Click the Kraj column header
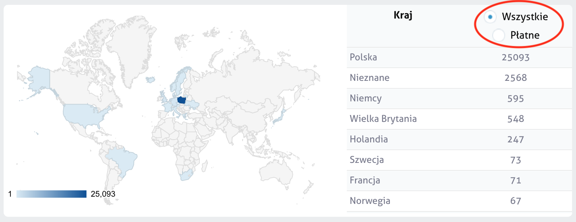The image size is (576, 222). click(x=403, y=16)
